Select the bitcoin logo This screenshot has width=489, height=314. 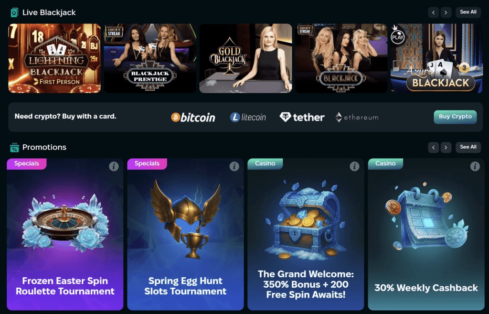pyautogui.click(x=193, y=118)
